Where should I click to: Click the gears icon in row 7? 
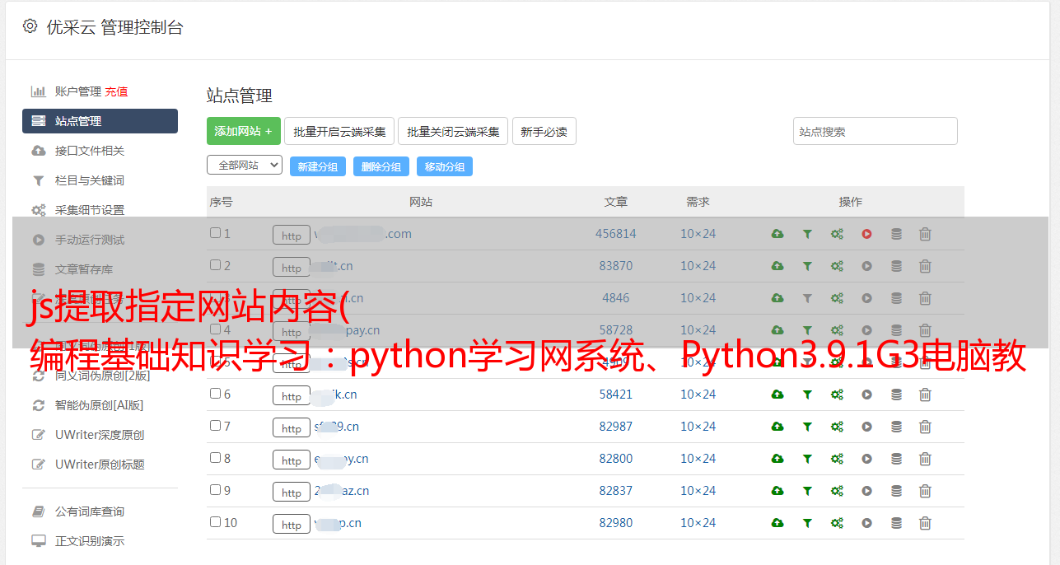pos(837,427)
